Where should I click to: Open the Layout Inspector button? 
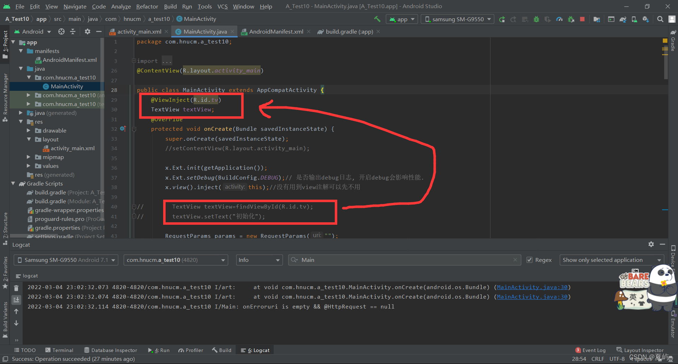tap(640, 350)
